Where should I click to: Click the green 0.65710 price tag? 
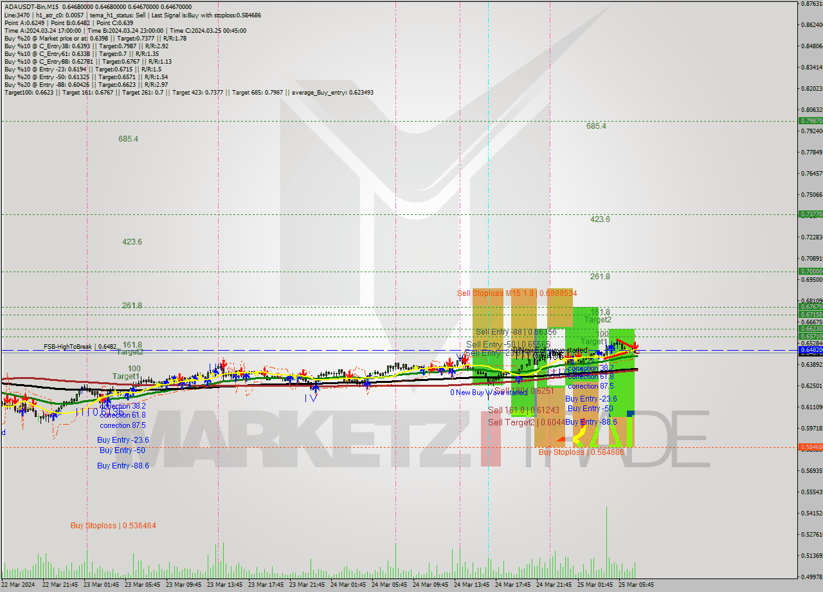tap(810, 336)
